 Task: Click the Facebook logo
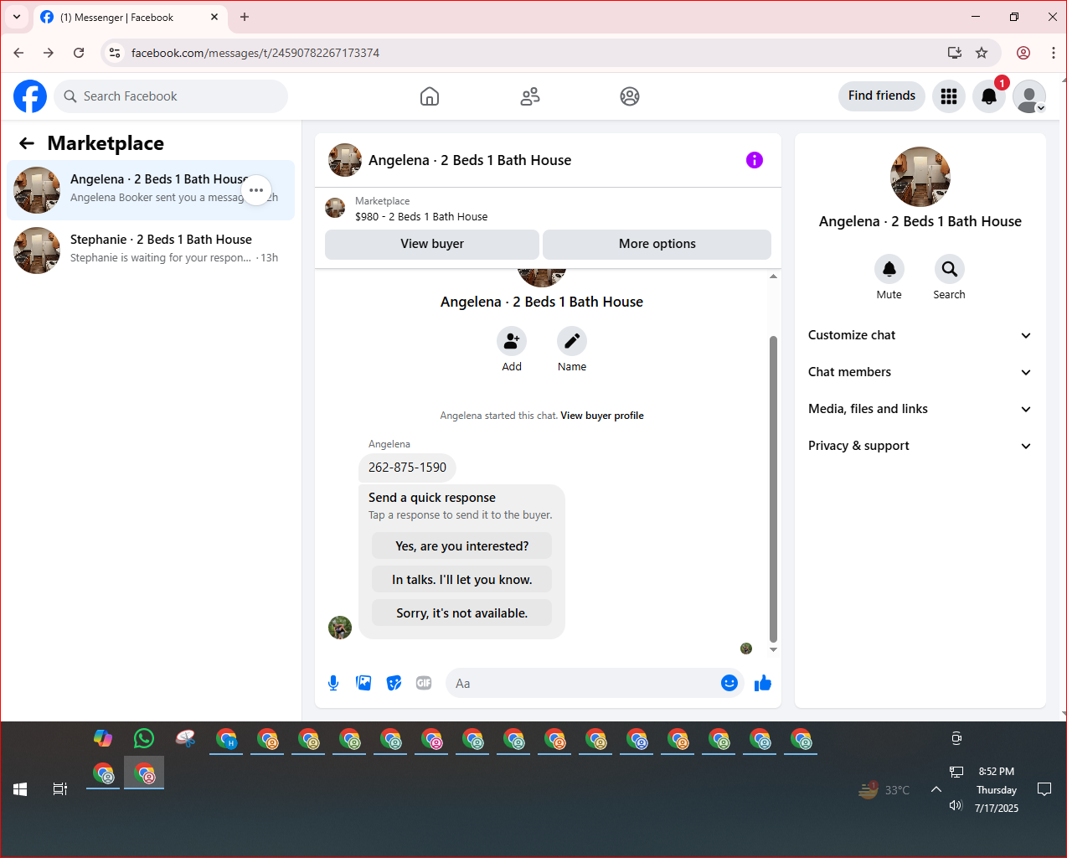30,96
